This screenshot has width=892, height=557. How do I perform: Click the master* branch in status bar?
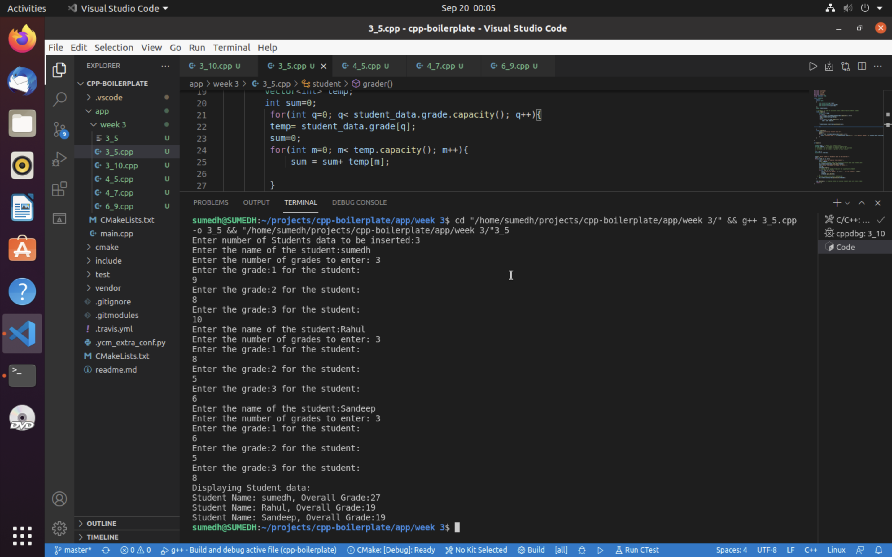(73, 550)
